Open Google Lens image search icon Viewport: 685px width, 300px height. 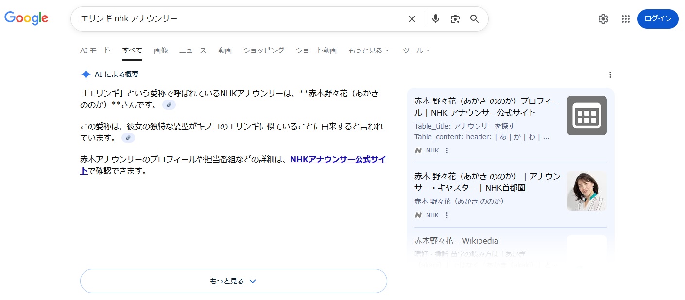455,19
